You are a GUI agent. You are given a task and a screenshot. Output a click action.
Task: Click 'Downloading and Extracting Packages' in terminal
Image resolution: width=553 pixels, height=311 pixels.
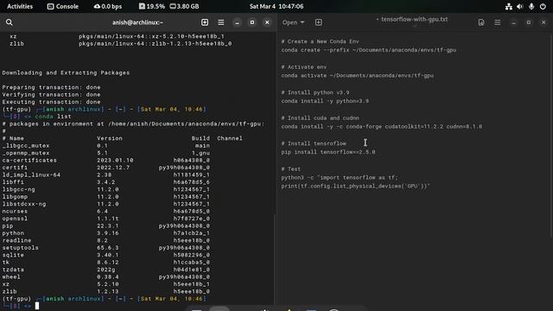[66, 73]
